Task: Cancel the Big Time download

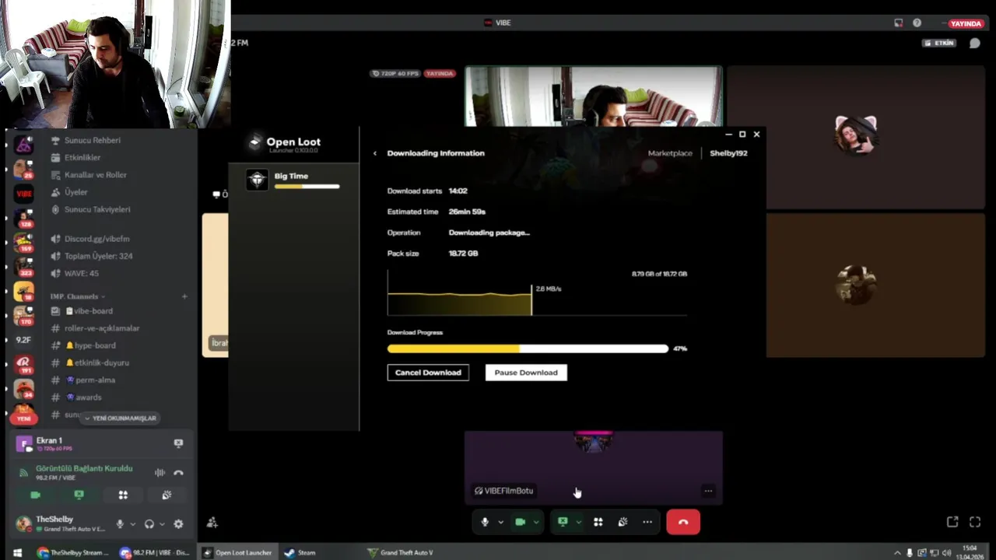Action: pyautogui.click(x=428, y=373)
